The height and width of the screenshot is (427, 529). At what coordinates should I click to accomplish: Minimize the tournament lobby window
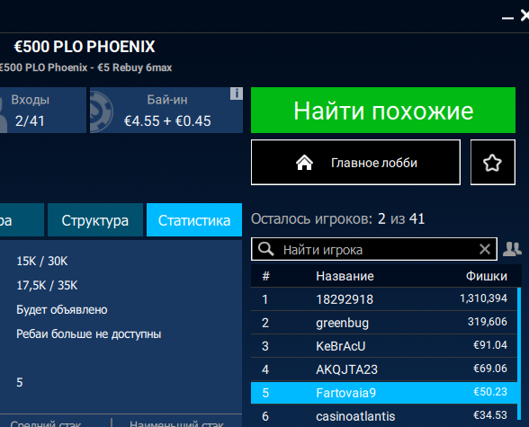(x=507, y=17)
